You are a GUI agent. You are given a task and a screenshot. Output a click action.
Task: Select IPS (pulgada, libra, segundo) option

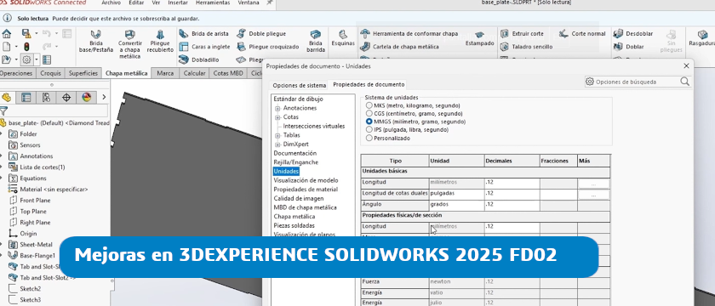click(x=369, y=130)
